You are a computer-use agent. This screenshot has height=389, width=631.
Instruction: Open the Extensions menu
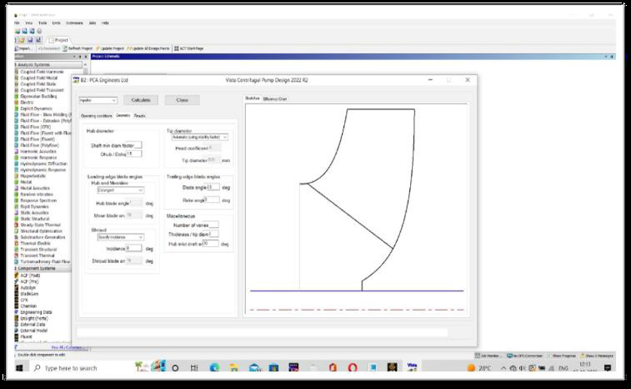click(74, 23)
